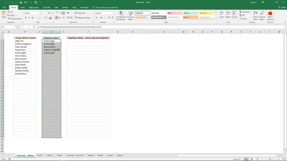Screen dimensions: 287x161
Task: Switch to Summary - Records sheet tab
Action: pyautogui.click(x=75, y=155)
